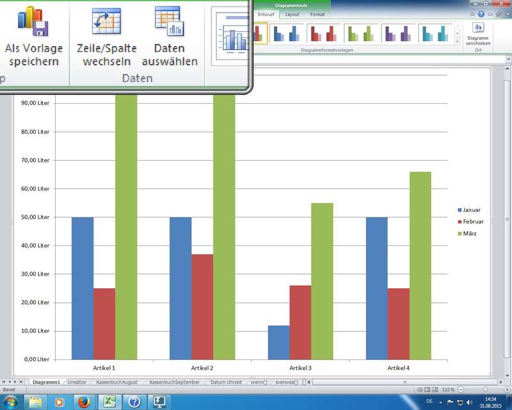Image resolution: width=512 pixels, height=410 pixels.
Task: Select the green März bar for Artikel 4
Action: click(x=420, y=265)
